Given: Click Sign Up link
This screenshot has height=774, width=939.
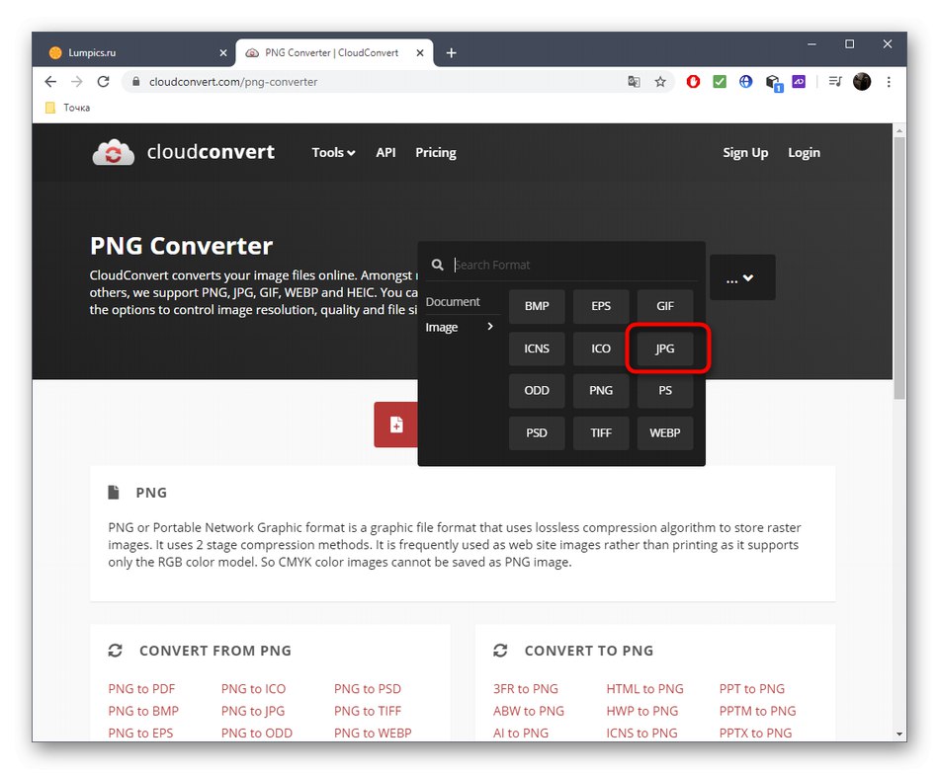Looking at the screenshot, I should click(x=745, y=152).
